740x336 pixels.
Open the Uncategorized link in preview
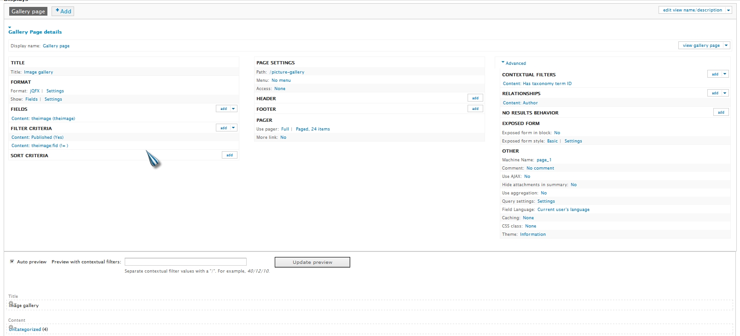click(x=25, y=330)
